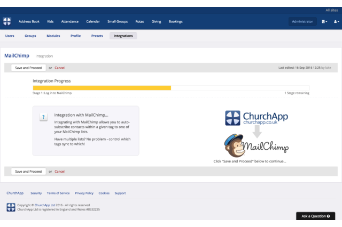Click the All sites label at top
Viewport: 342px width, 227px height.
(x=331, y=10)
